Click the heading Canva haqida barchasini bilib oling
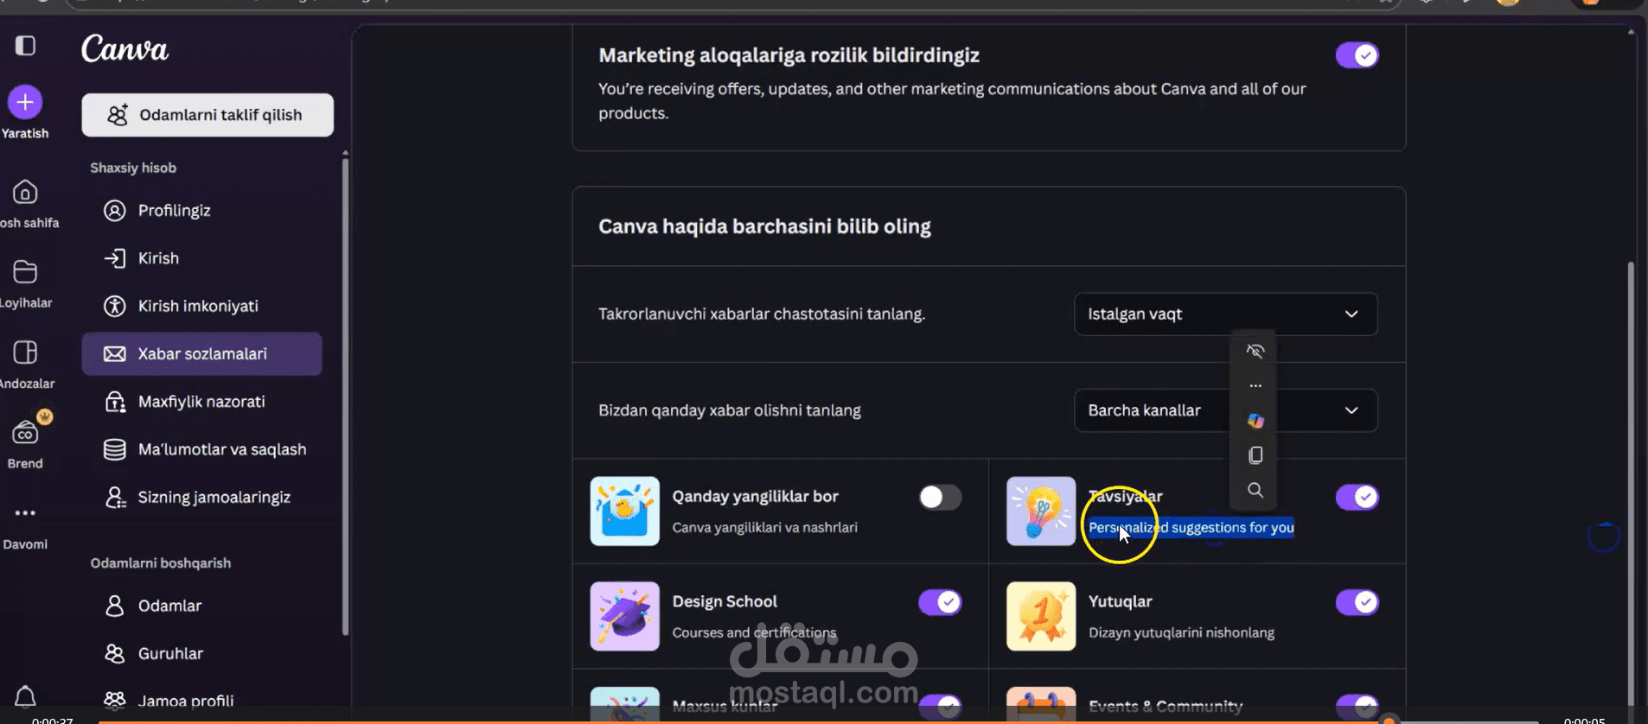 click(x=764, y=226)
